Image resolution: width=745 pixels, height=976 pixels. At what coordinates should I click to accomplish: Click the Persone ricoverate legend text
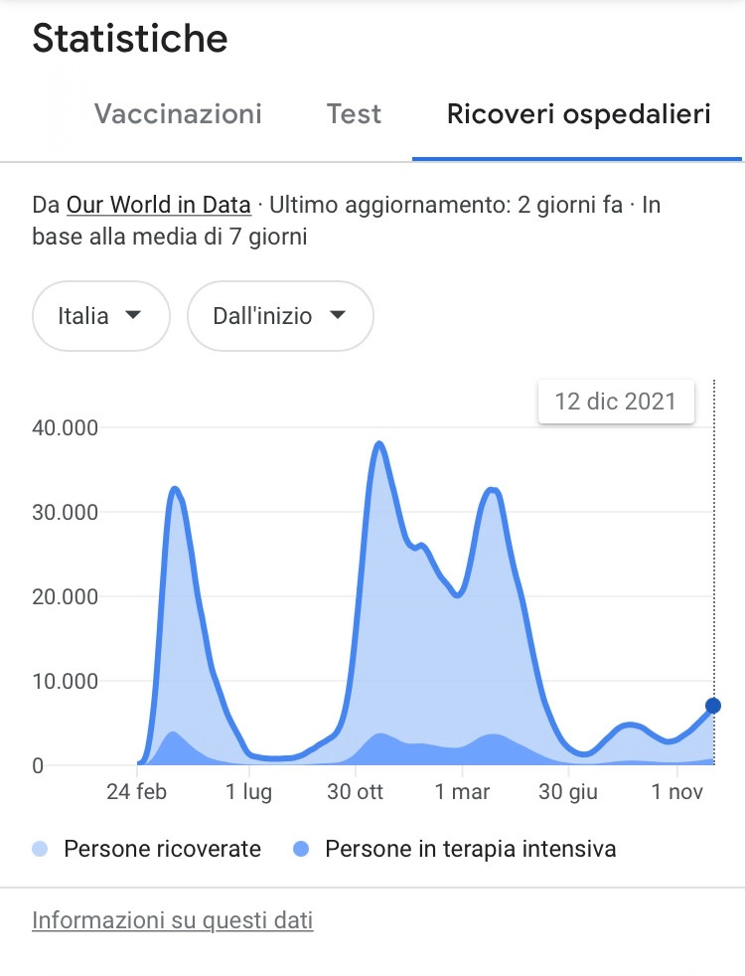(162, 849)
